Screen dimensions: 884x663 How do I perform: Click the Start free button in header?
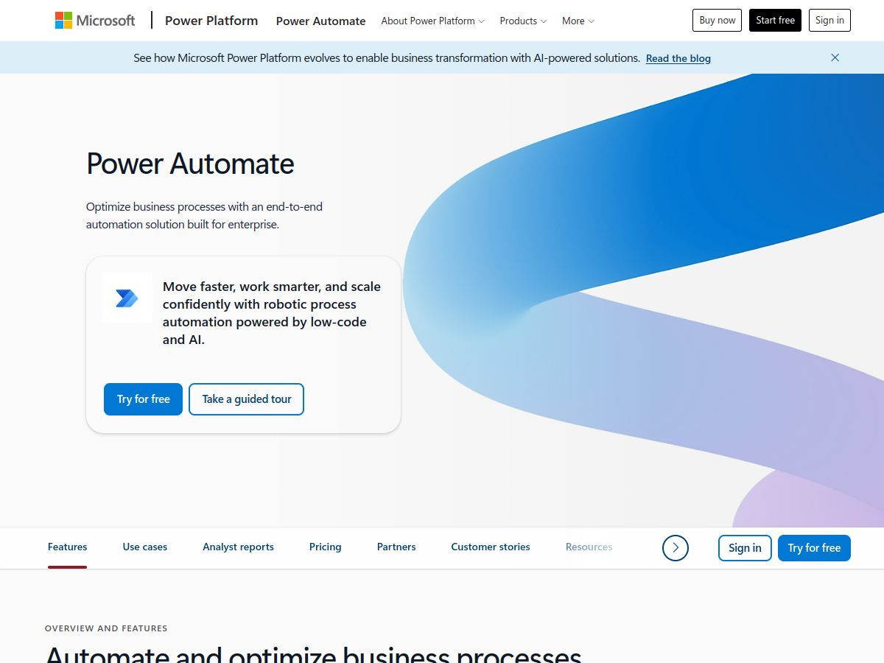point(775,21)
